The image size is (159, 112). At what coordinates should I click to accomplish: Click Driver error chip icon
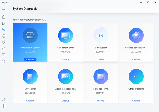(x=30, y=76)
